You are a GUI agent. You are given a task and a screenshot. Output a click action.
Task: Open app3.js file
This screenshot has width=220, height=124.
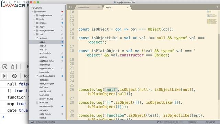pos(43,57)
